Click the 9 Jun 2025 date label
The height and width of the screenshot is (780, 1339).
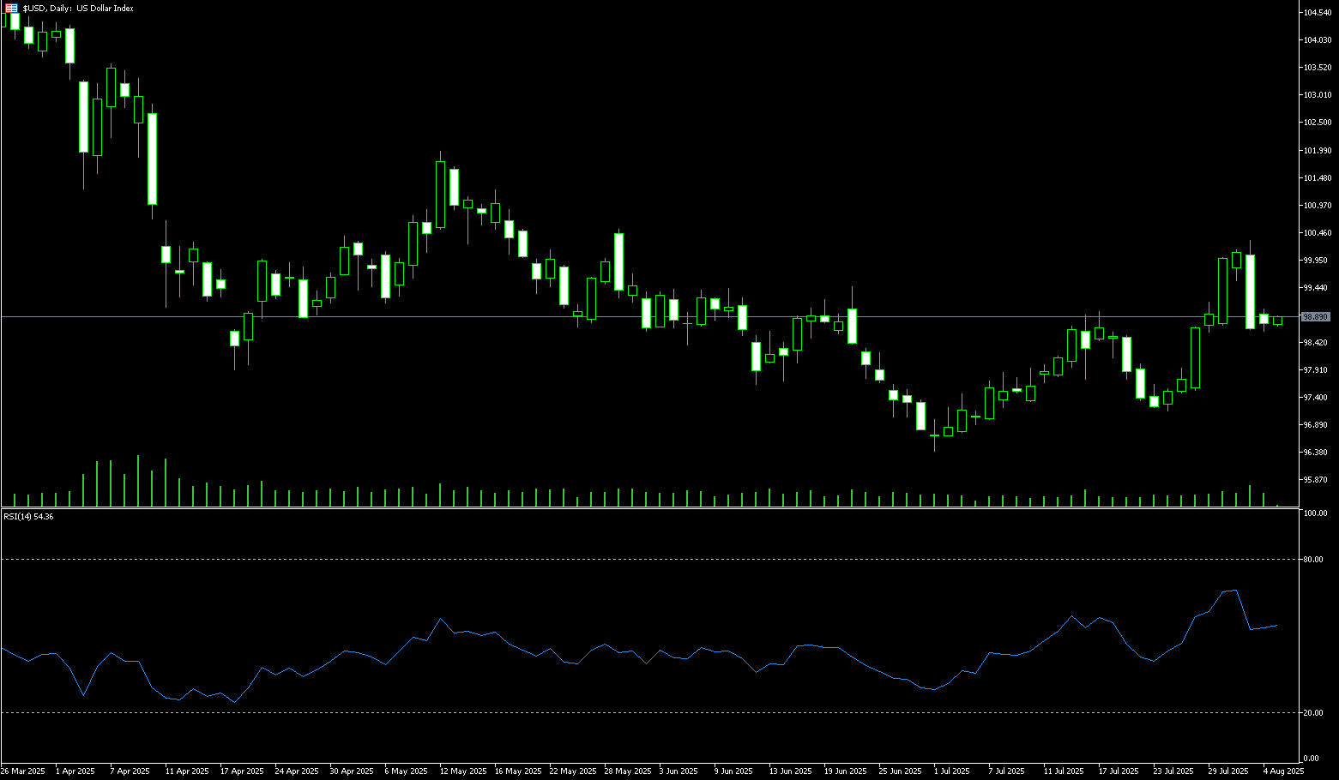point(734,771)
